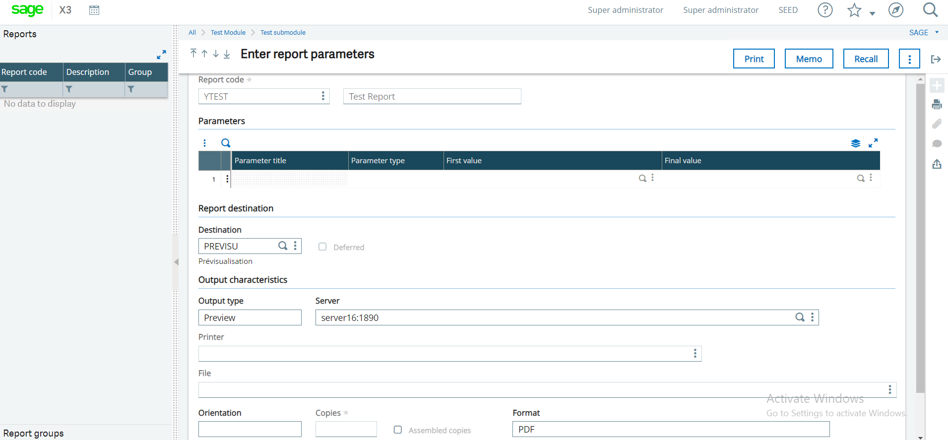Screen dimensions: 948x440
Task: Click the Test Report description field
Action: point(432,96)
